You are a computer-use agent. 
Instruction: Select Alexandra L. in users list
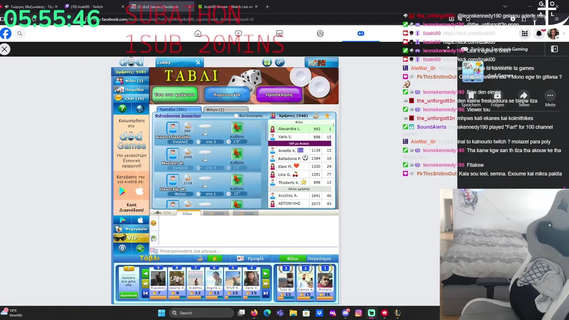301,129
